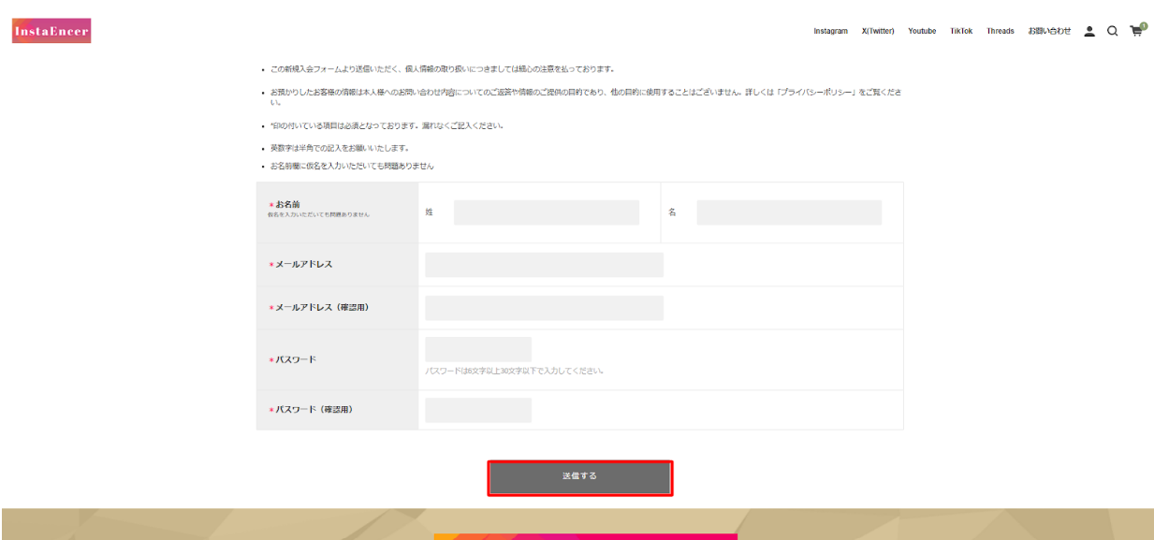Select X(Twitter) in the navigation
This screenshot has width=1154, height=540.
coord(878,31)
